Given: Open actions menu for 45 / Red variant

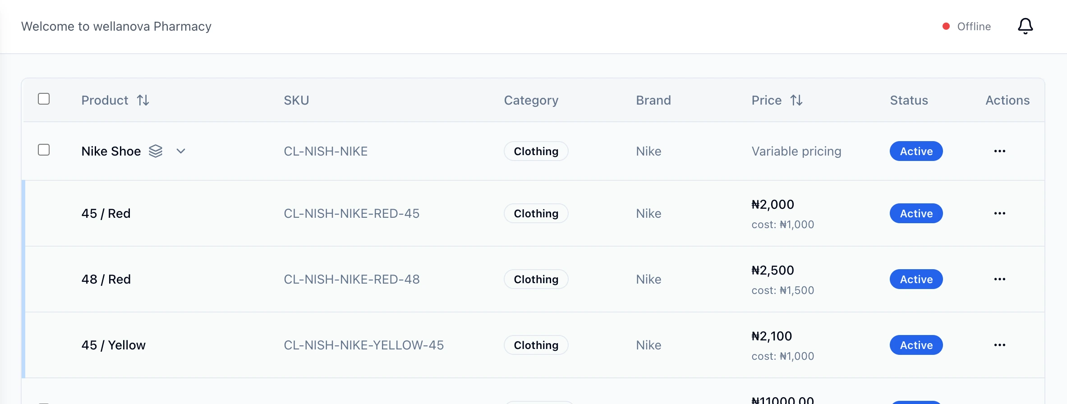Looking at the screenshot, I should pyautogui.click(x=999, y=213).
